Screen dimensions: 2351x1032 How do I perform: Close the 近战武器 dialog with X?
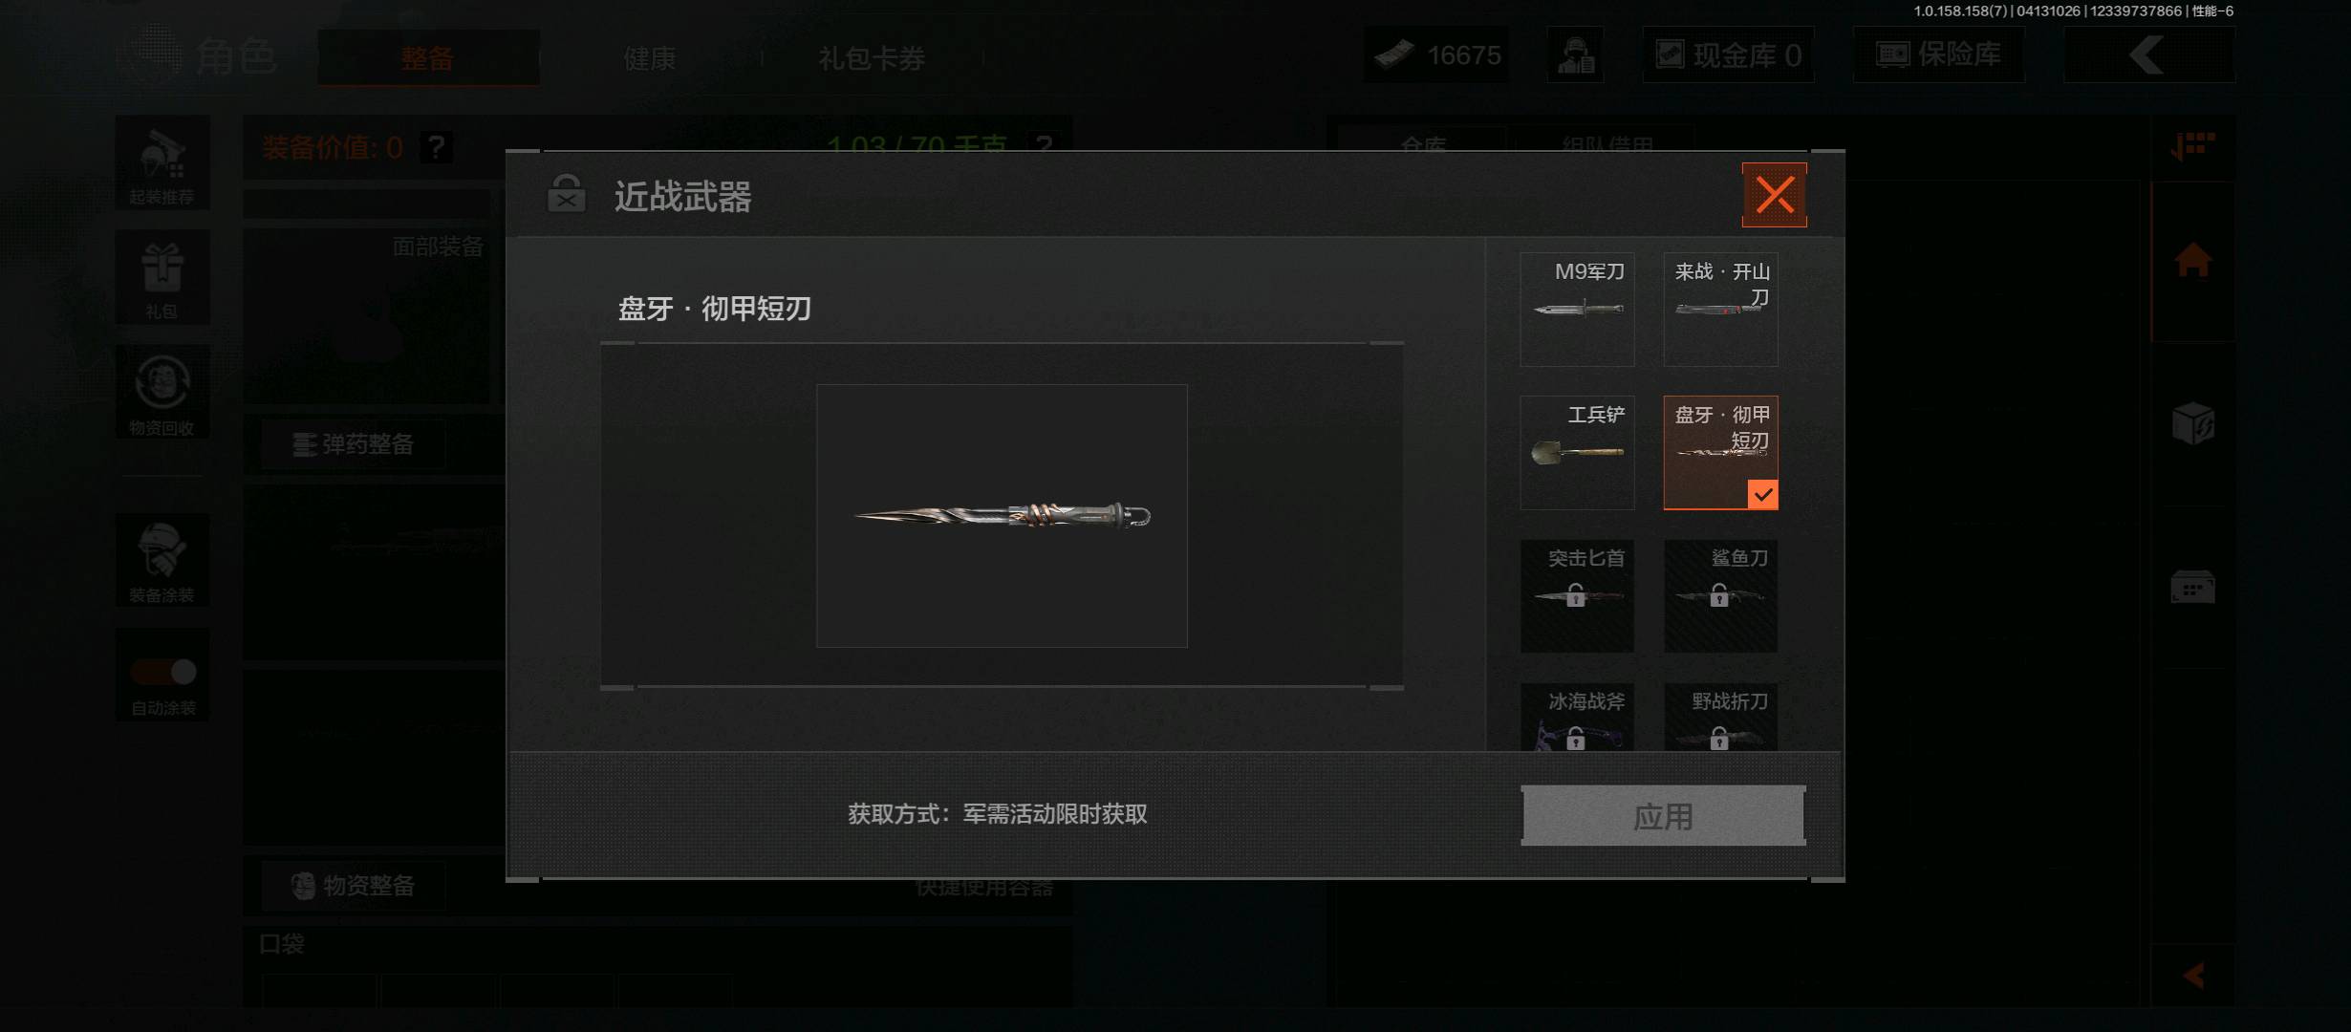click(x=1774, y=195)
